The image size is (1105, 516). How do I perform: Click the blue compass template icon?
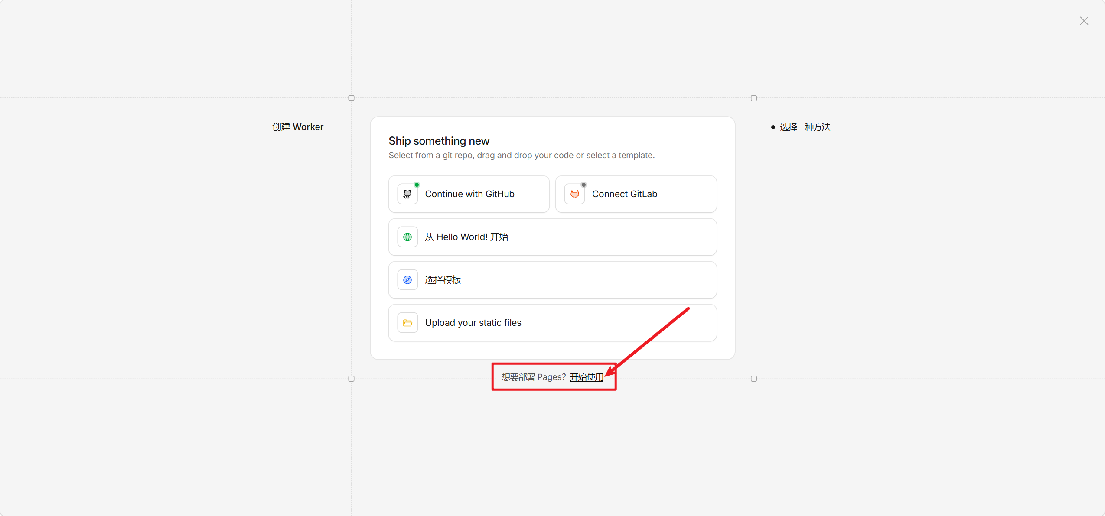pos(407,280)
